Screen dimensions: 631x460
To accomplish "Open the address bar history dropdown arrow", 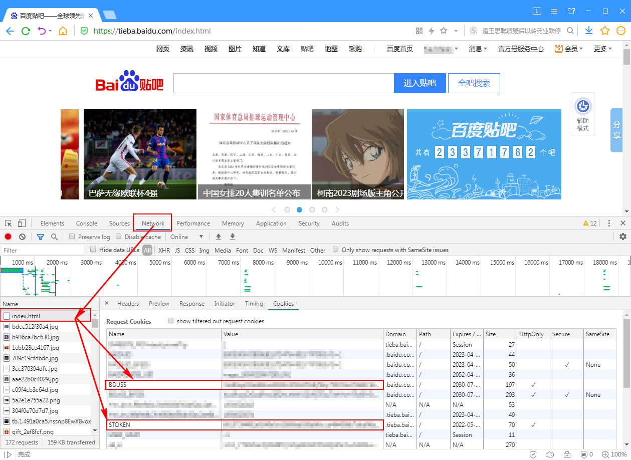I will 456,31.
